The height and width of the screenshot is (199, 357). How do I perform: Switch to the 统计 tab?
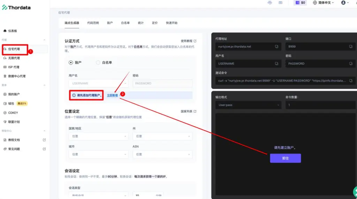[141, 23]
